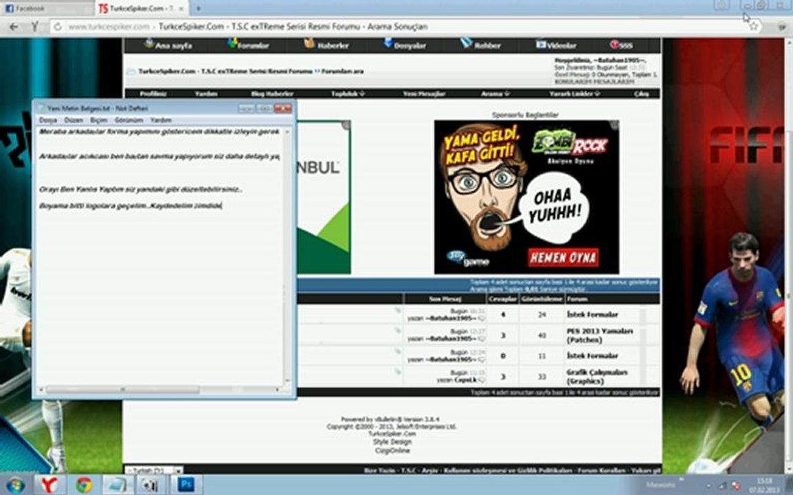Open the Haberler section icon
The width and height of the screenshot is (793, 495).
310,44
